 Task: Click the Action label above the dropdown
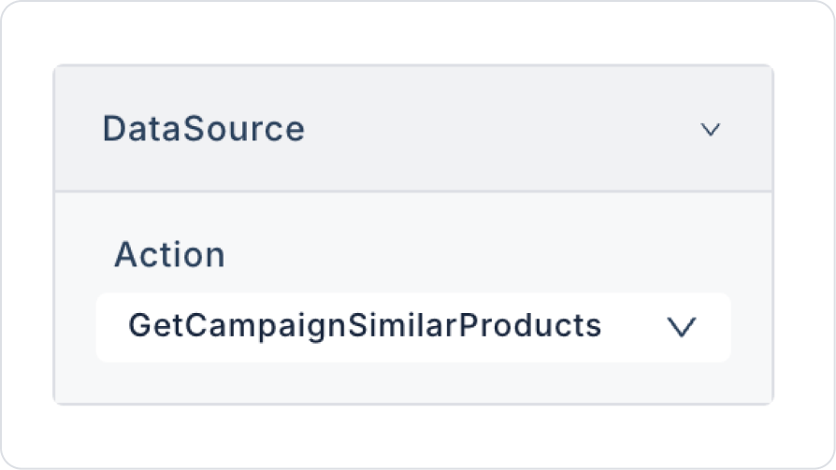click(x=169, y=254)
